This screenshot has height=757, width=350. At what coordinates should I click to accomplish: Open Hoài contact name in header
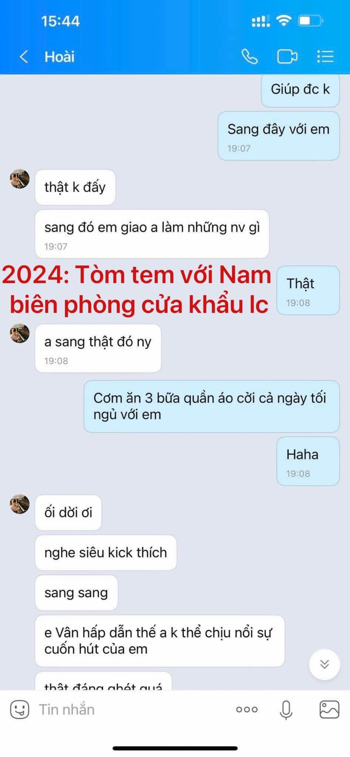pos(59,57)
